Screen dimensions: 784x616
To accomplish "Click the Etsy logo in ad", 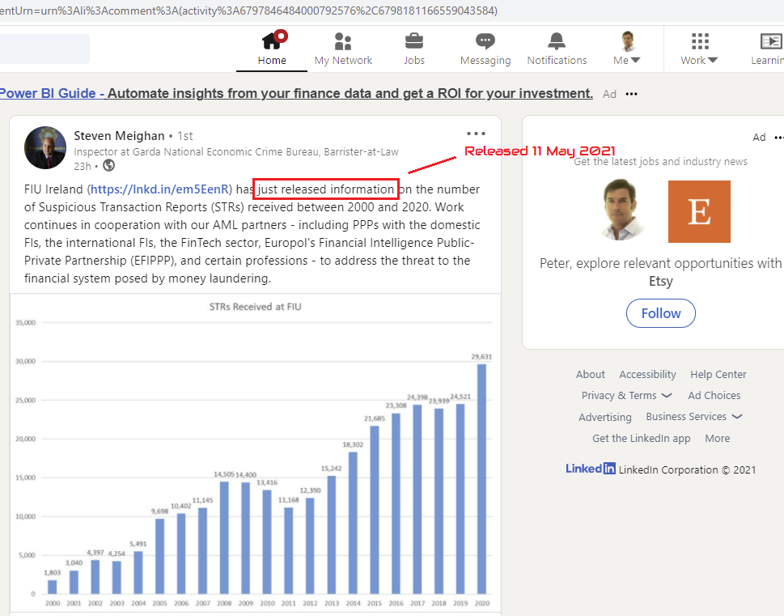I will [699, 211].
